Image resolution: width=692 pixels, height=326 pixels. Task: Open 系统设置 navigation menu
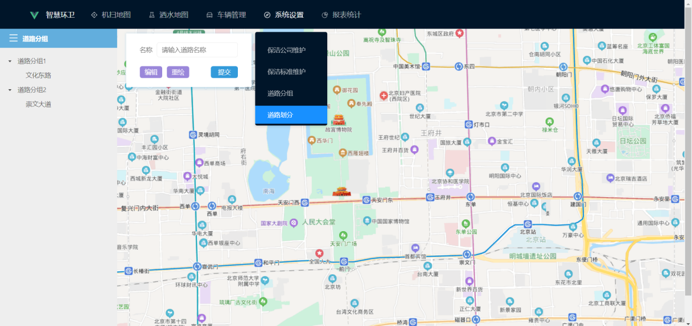click(x=283, y=15)
